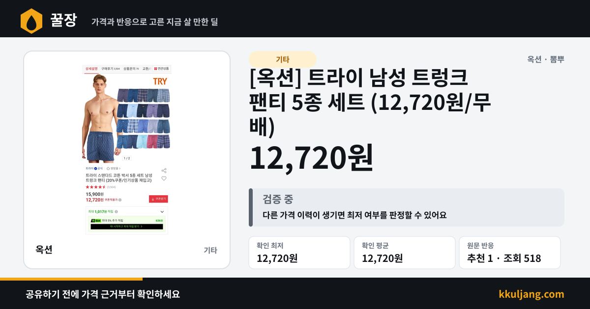Switch to the 구매후기 tab

110,69
